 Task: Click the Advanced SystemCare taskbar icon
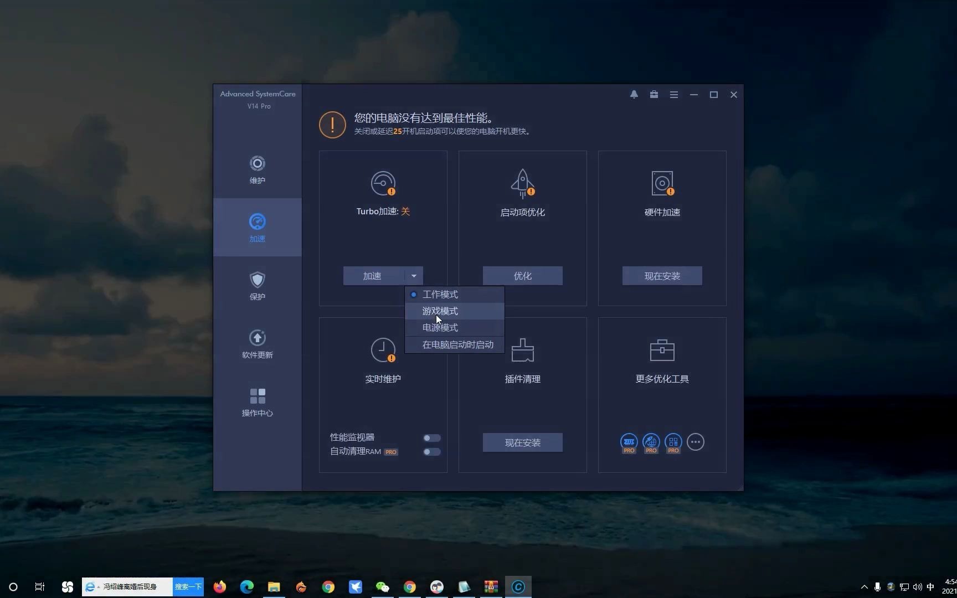coord(518,587)
